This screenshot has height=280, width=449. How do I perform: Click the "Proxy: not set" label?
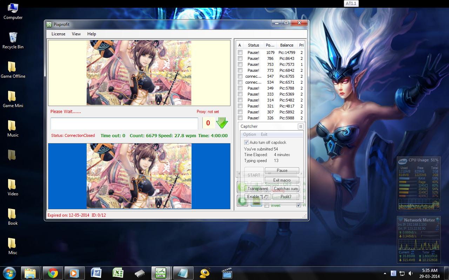point(208,112)
